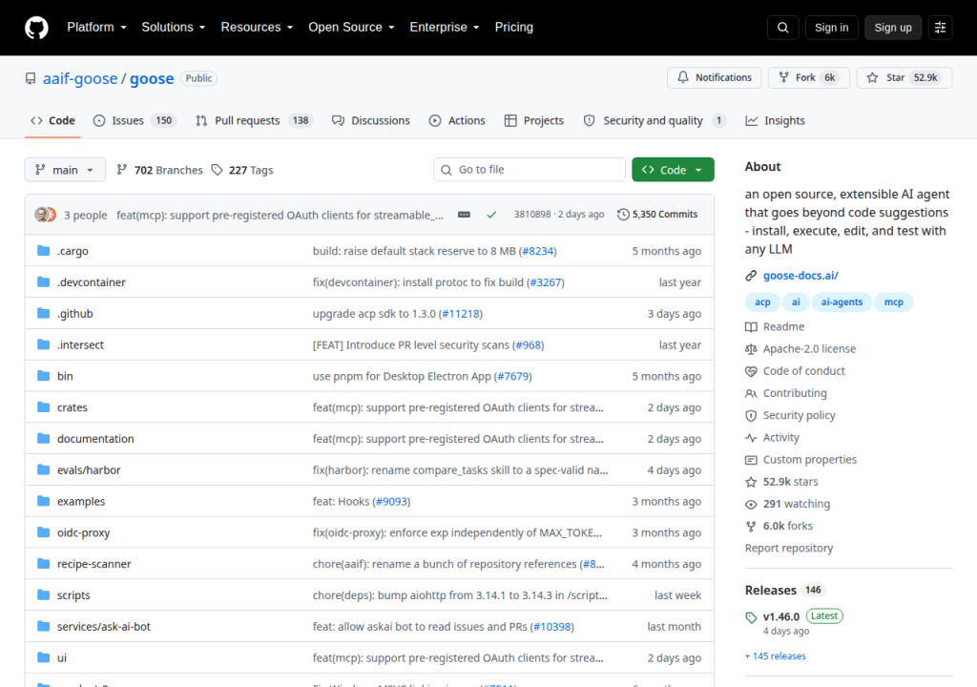This screenshot has height=687, width=977.
Task: Open the Actions tab
Action: (457, 120)
